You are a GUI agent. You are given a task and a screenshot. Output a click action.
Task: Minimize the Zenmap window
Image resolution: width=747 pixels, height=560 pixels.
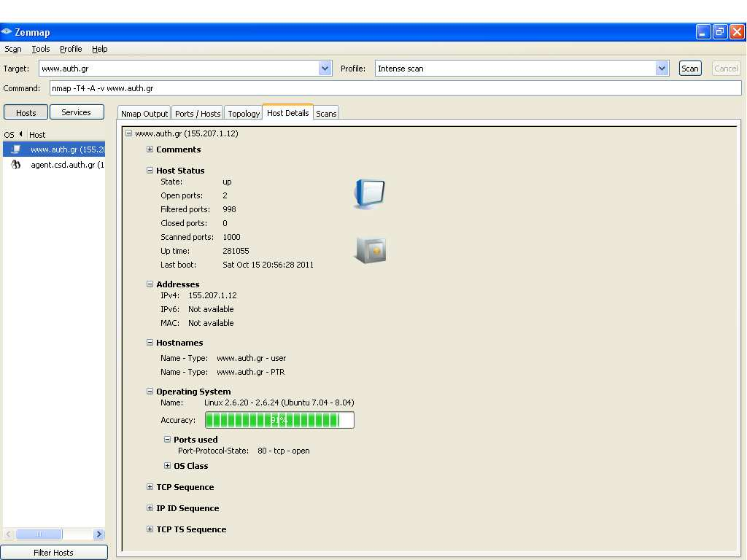703,32
